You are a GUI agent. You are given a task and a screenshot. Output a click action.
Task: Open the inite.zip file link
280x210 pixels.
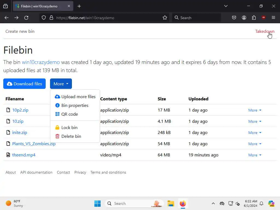(20, 133)
